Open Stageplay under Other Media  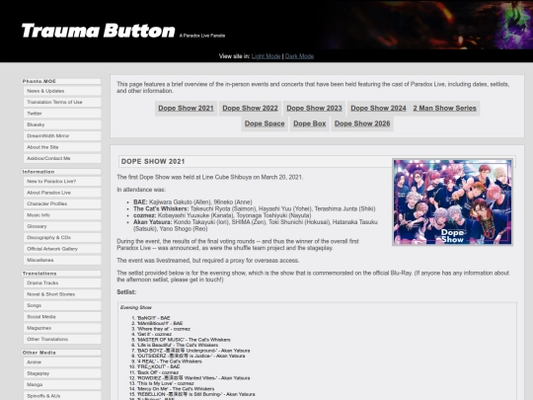pos(62,373)
